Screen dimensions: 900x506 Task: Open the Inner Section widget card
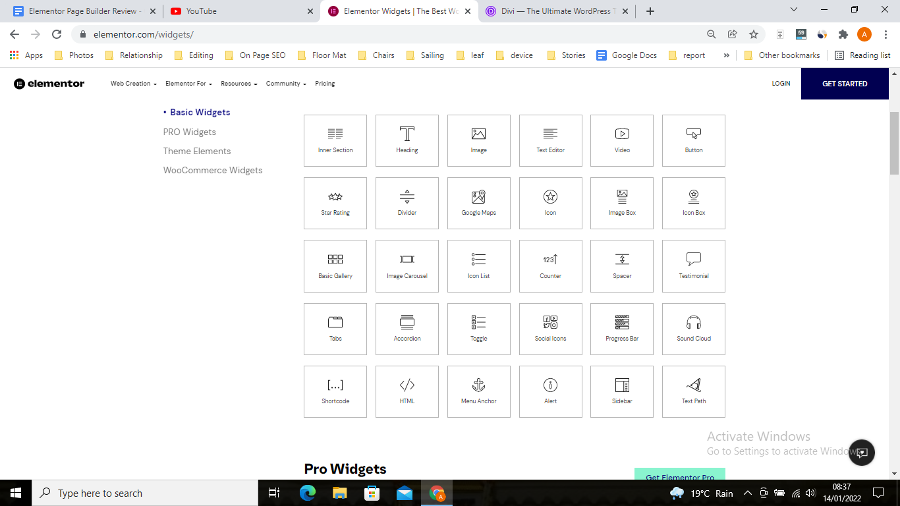335,140
